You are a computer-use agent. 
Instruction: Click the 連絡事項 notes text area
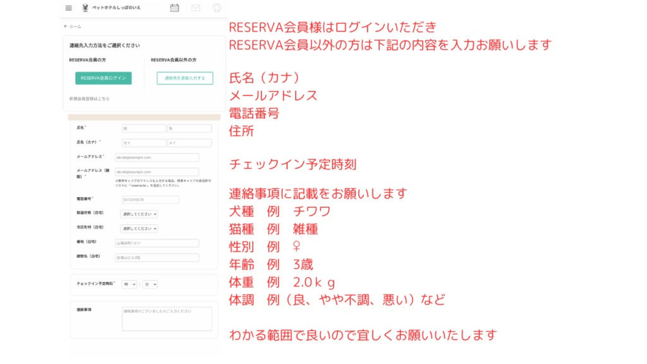click(x=167, y=319)
